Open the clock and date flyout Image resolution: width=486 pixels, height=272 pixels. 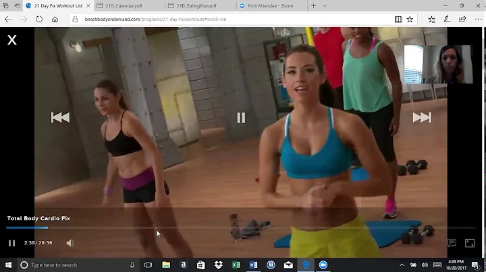point(456,265)
